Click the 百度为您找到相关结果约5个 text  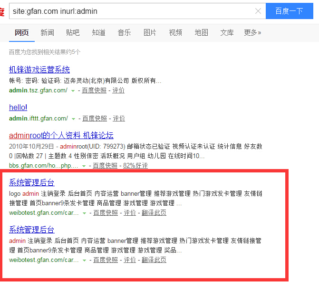(45, 52)
